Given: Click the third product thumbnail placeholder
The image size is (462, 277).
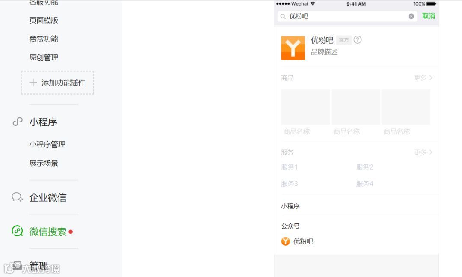Looking at the screenshot, I should [406, 107].
